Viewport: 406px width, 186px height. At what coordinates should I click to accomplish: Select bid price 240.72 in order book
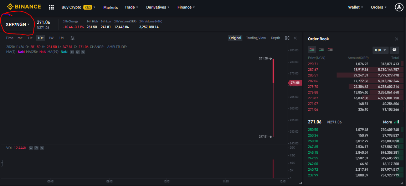313,170
